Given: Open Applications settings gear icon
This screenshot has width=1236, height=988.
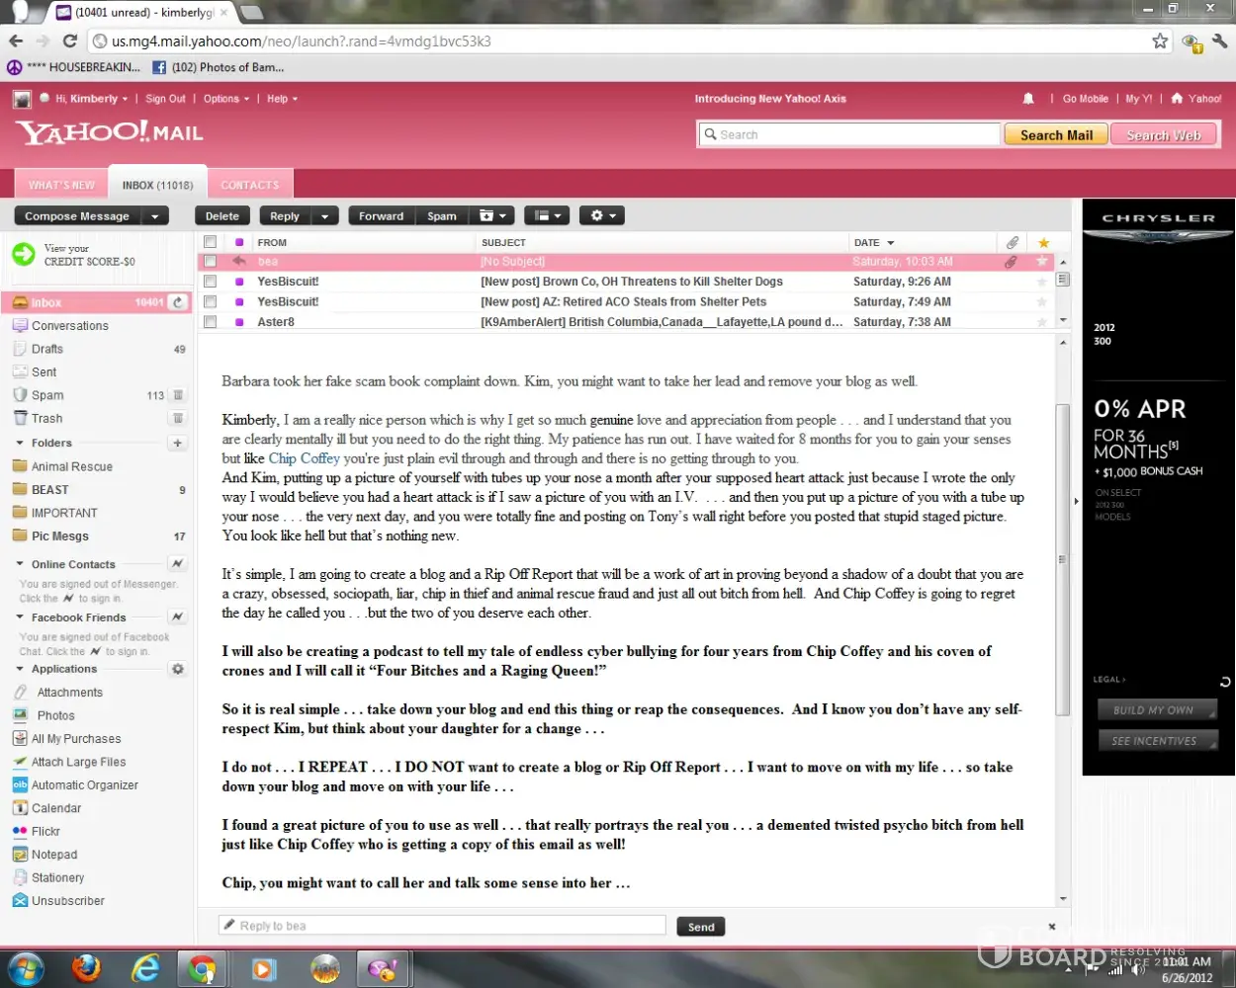Looking at the screenshot, I should (x=178, y=669).
